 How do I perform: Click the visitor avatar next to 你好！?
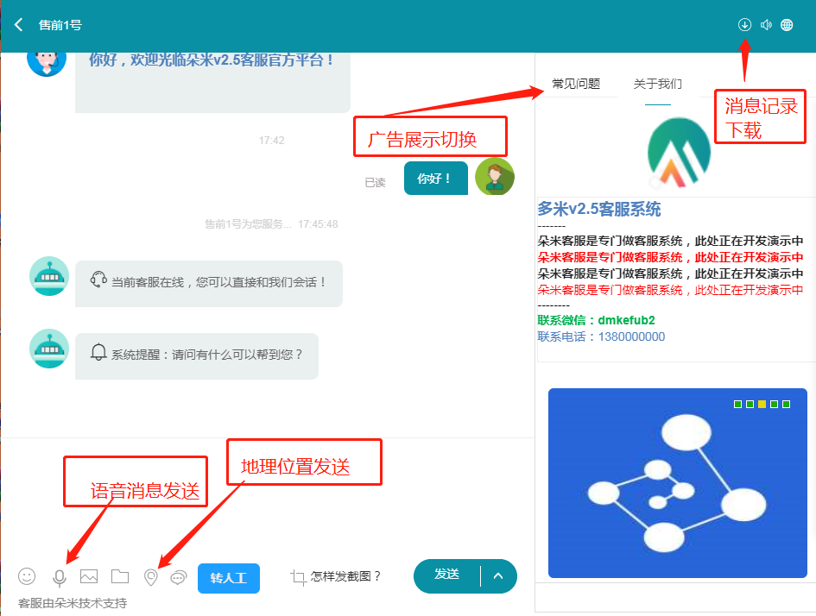495,177
